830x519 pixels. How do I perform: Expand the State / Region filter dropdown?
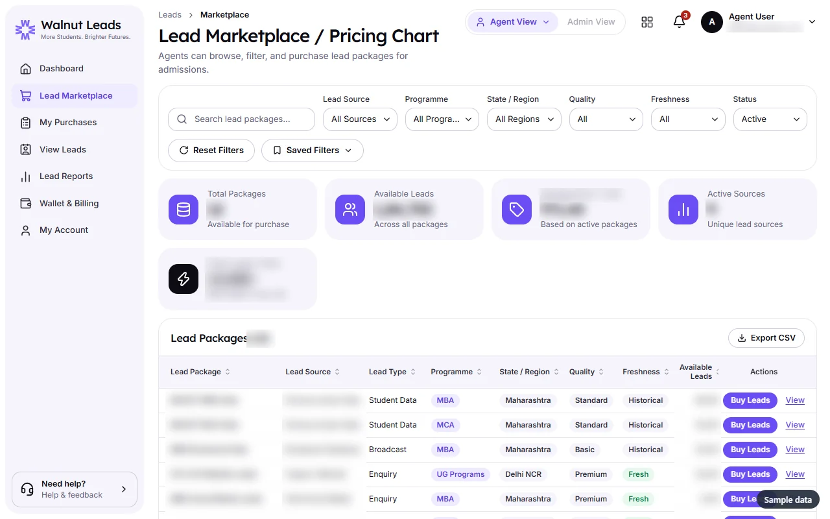coord(524,119)
